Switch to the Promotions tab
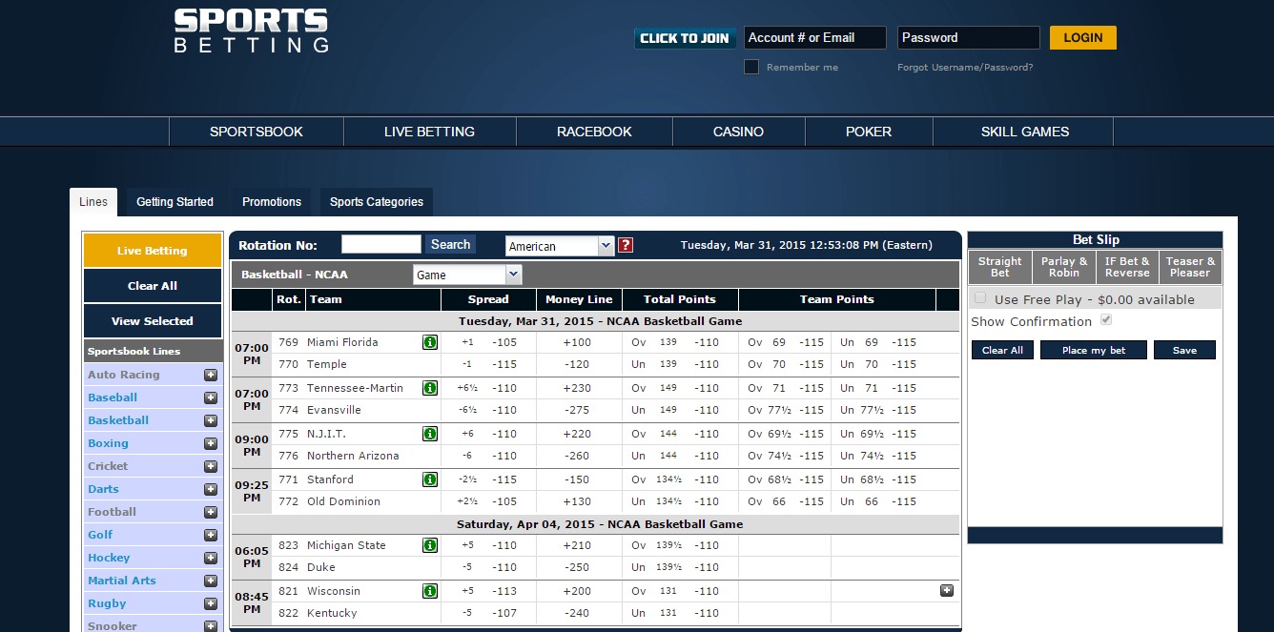This screenshot has width=1274, height=632. [x=272, y=202]
